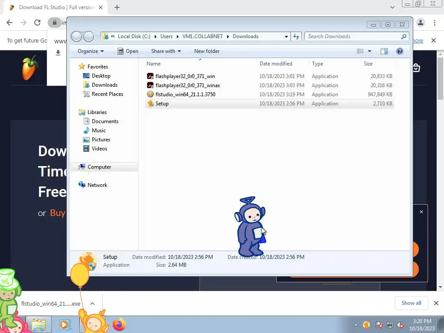Launch Firefox from the taskbar
444x333 pixels.
pos(119,324)
